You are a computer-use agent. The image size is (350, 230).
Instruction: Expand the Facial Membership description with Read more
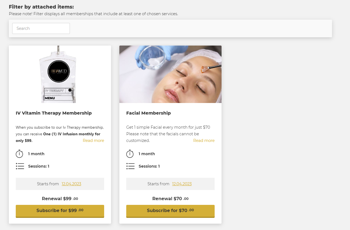(x=204, y=141)
